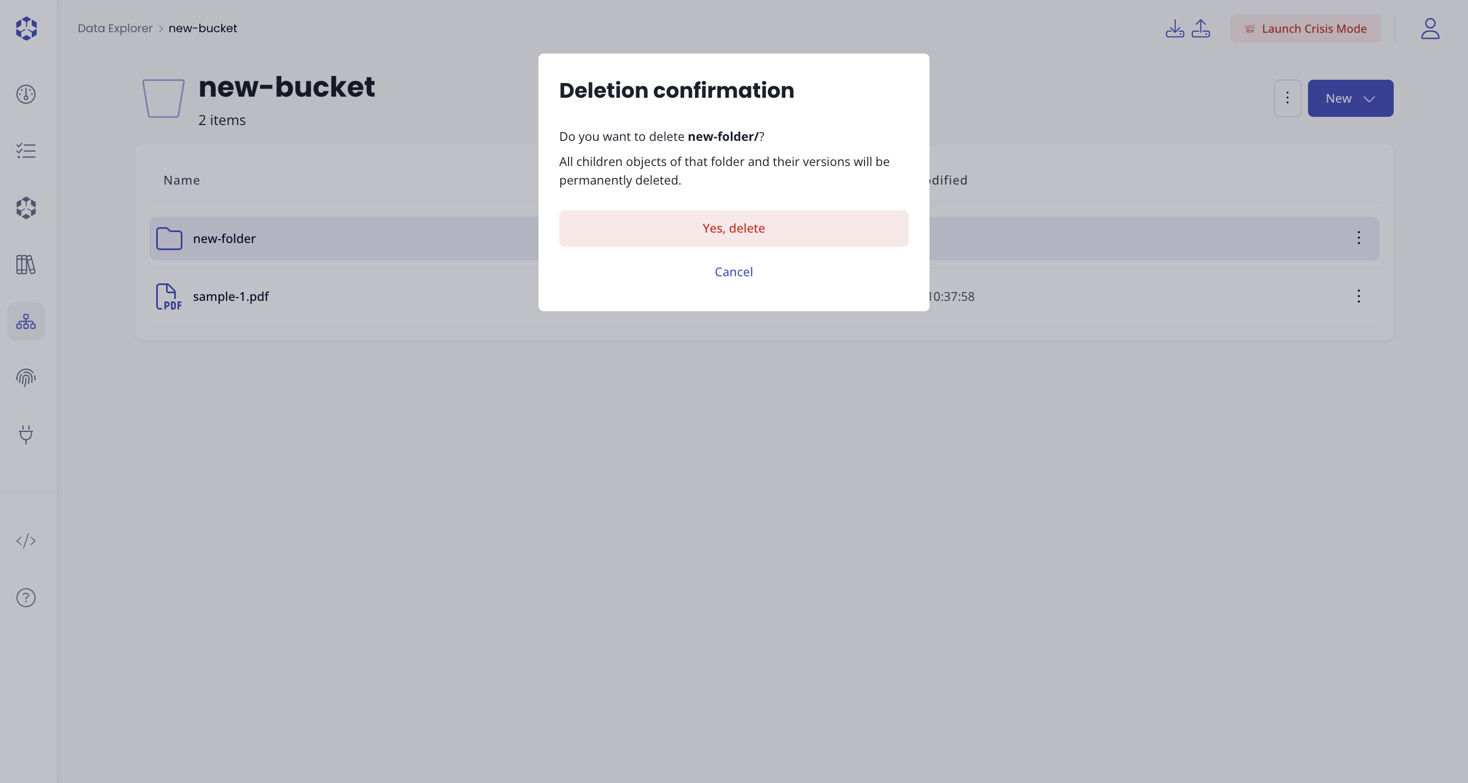
Task: Open the New dropdown button
Action: point(1351,98)
